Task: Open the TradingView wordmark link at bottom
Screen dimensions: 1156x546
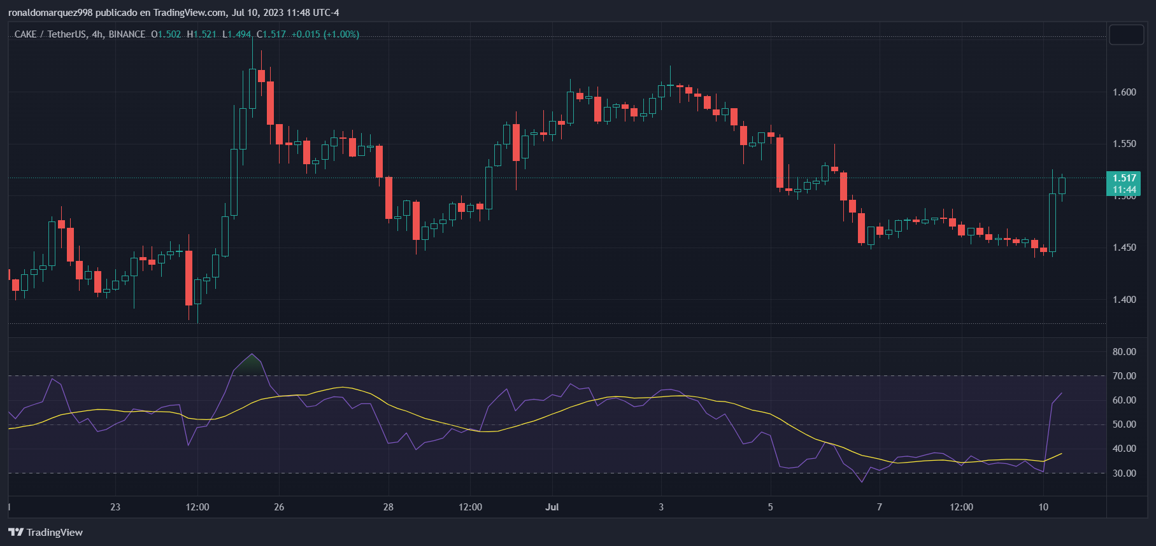Action: tap(55, 532)
